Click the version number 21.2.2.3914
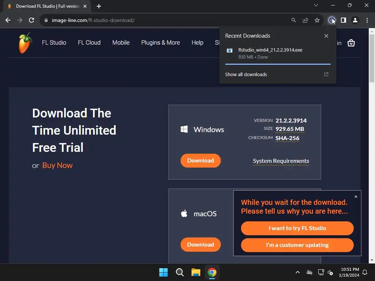 point(291,120)
